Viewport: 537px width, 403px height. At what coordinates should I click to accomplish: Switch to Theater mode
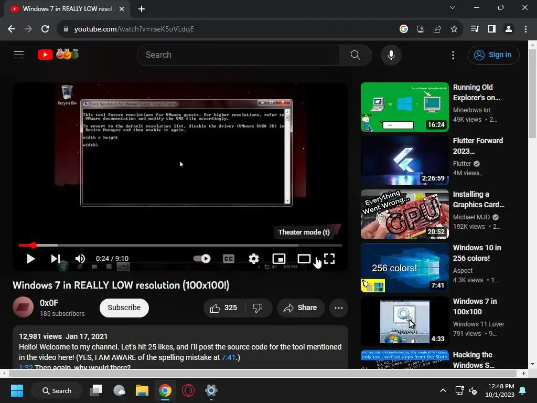[x=304, y=259]
